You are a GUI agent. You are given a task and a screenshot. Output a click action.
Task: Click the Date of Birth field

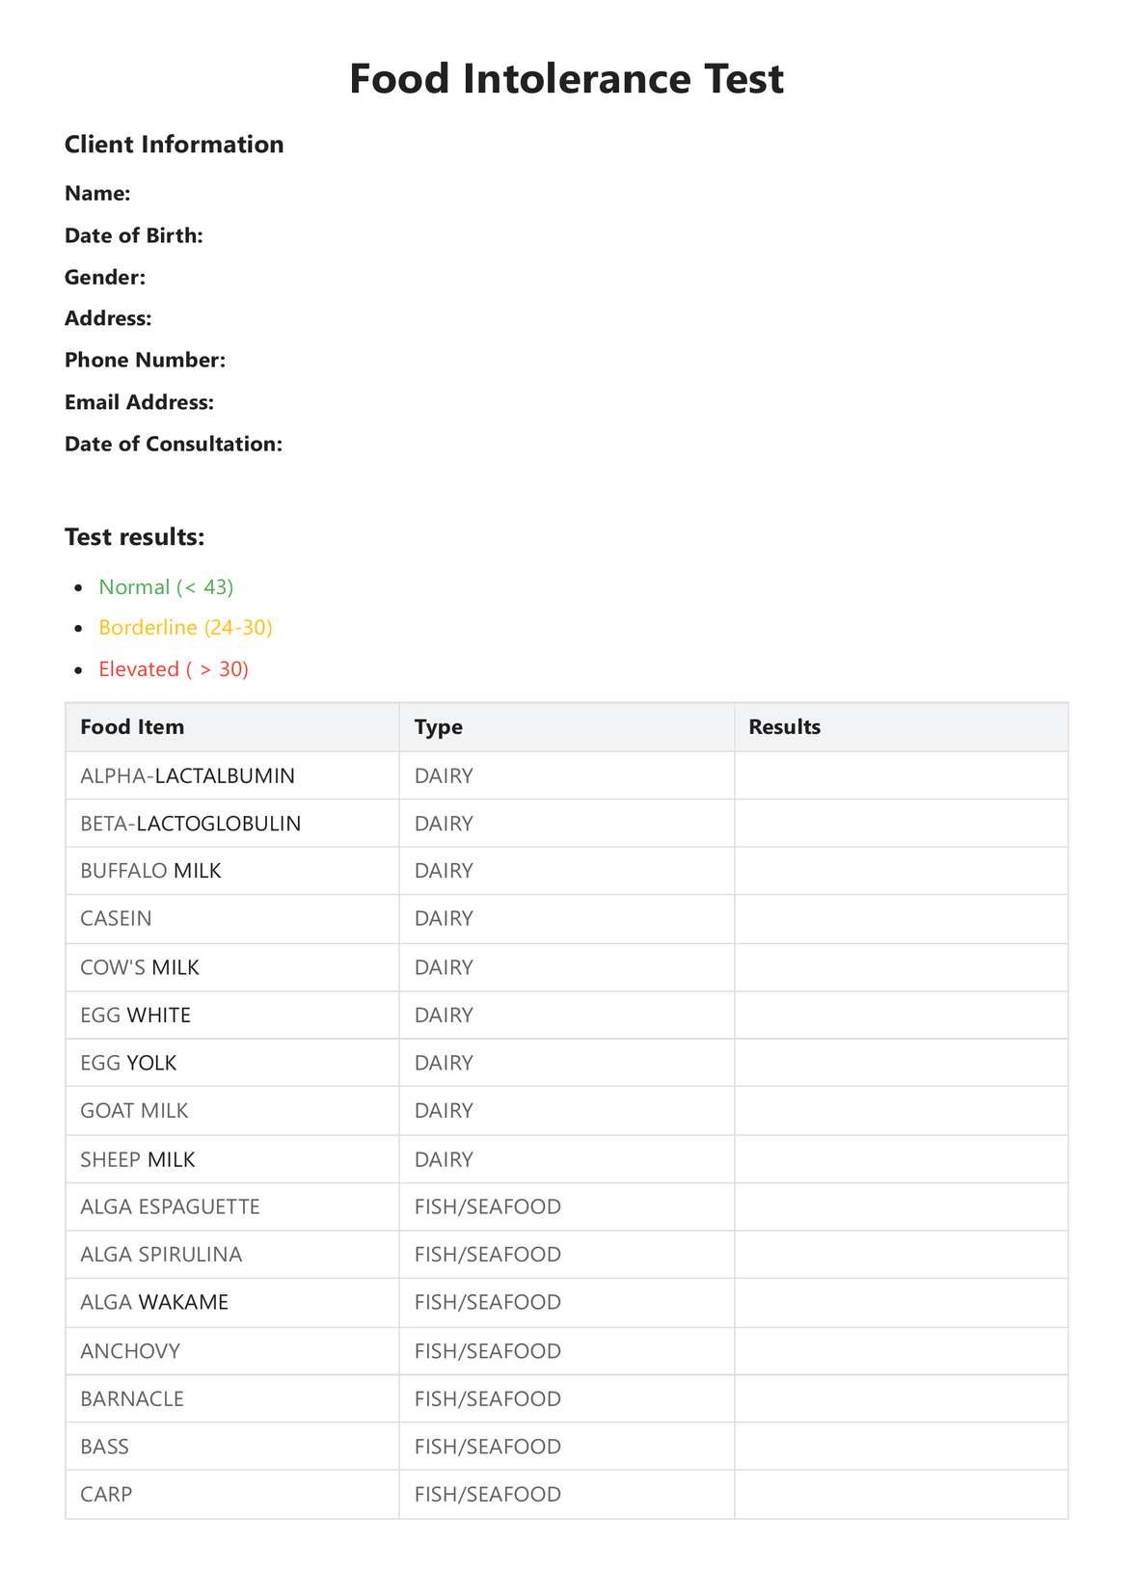(x=133, y=235)
